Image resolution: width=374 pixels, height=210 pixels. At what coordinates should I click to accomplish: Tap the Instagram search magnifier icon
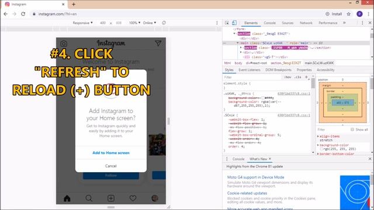tap(89, 198)
